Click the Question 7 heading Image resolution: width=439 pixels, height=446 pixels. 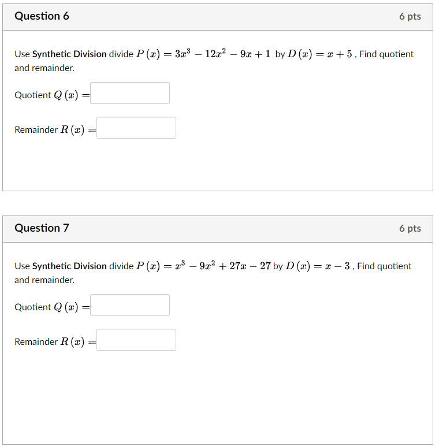point(42,228)
